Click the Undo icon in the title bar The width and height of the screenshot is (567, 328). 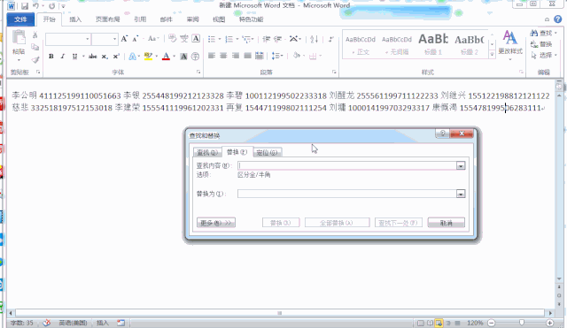[35, 6]
